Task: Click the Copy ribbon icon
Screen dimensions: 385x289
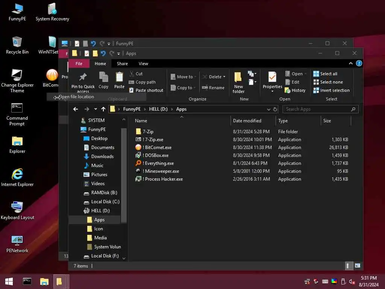Action: click(103, 77)
